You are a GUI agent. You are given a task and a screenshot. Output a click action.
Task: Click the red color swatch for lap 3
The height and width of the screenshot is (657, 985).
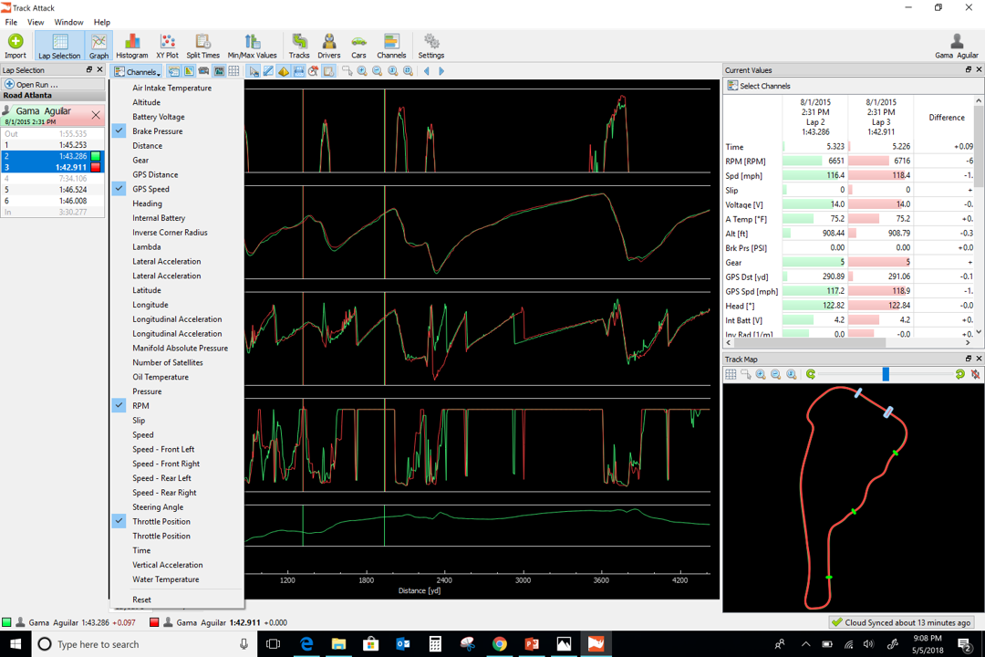click(96, 167)
